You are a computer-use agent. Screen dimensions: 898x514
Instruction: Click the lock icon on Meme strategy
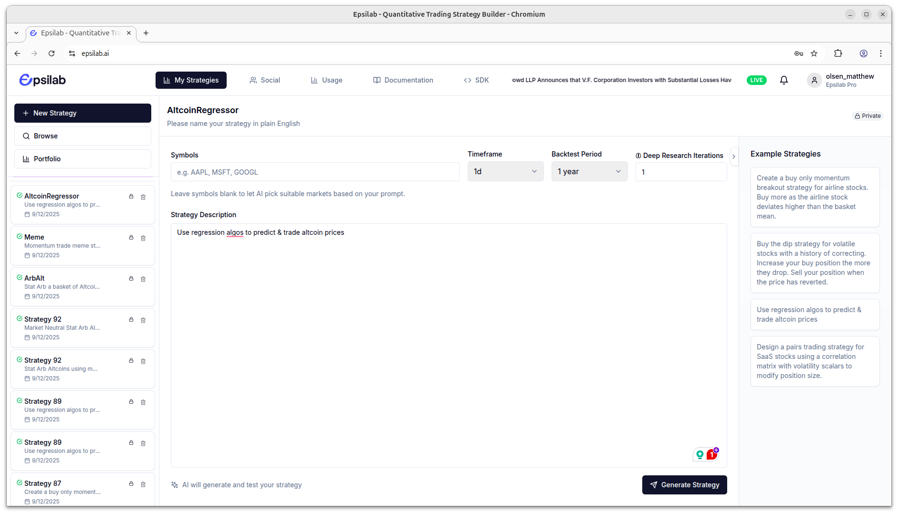coord(131,238)
